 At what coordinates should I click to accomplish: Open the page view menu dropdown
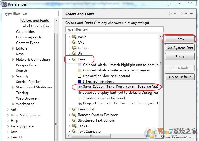(192, 14)
